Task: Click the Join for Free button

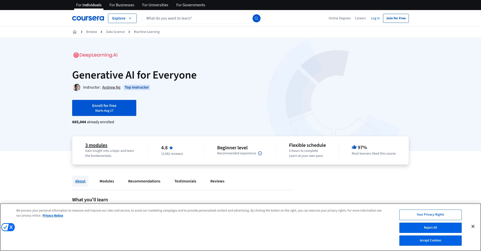Action: click(x=396, y=18)
